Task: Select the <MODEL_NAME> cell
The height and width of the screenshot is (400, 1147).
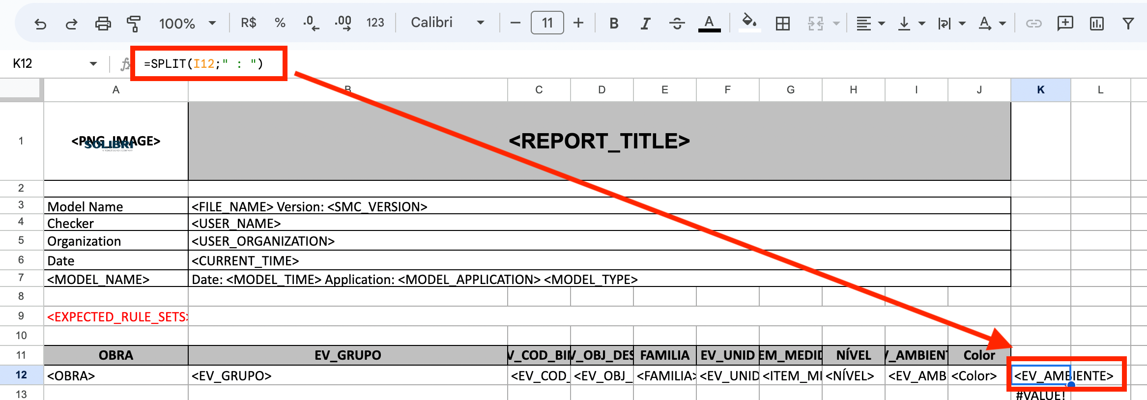Action: 116,279
